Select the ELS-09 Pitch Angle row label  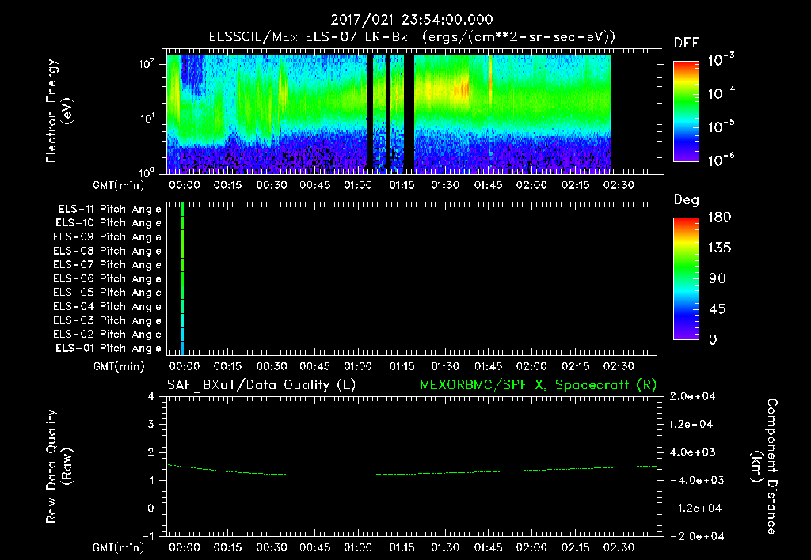[x=108, y=237]
